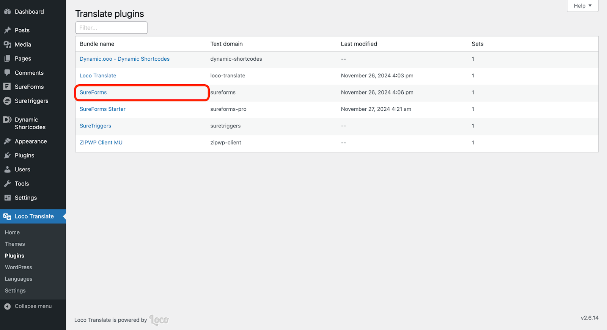The height and width of the screenshot is (330, 607).
Task: Open Dashboard menu item
Action: [29, 12]
